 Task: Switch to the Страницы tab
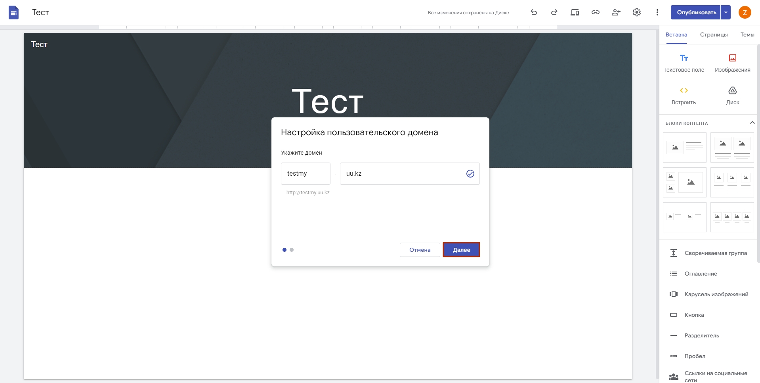714,34
